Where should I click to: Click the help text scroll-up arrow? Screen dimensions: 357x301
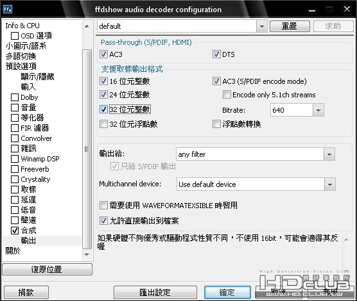[x=346, y=240]
